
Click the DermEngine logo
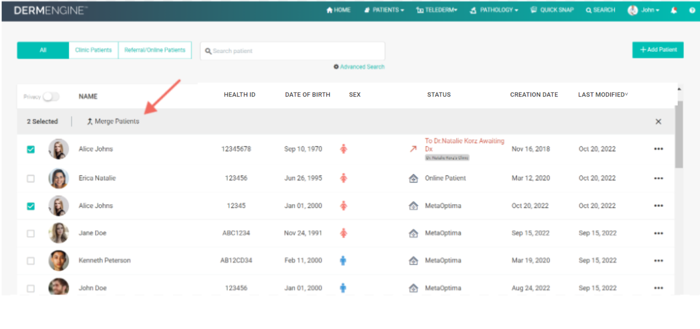[51, 11]
